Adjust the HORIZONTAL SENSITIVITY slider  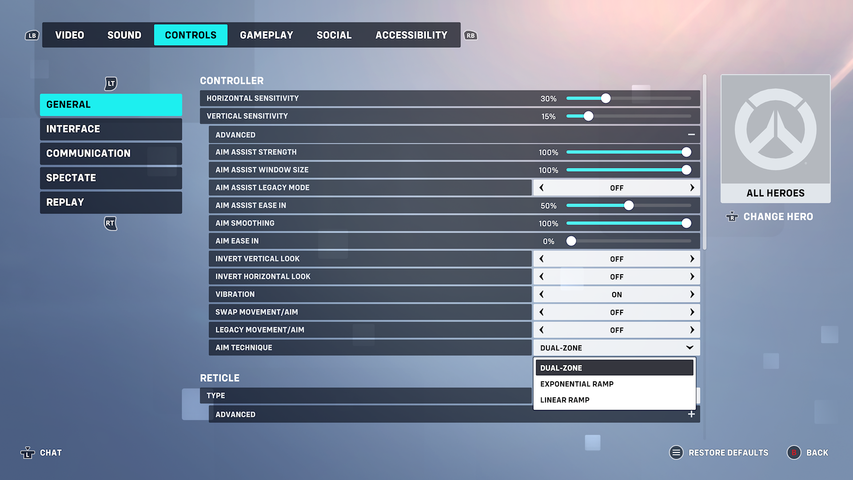pyautogui.click(x=606, y=98)
